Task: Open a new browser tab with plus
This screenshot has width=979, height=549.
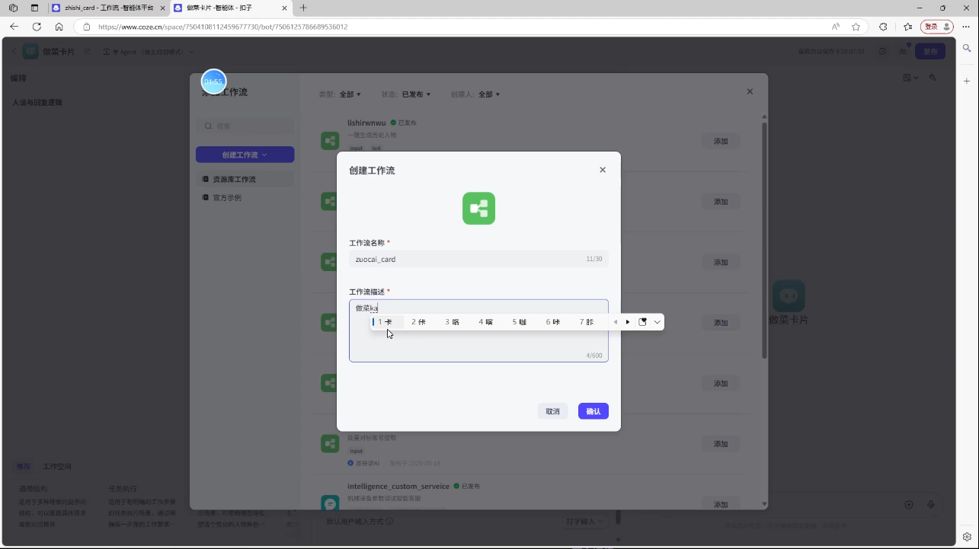Action: click(303, 8)
